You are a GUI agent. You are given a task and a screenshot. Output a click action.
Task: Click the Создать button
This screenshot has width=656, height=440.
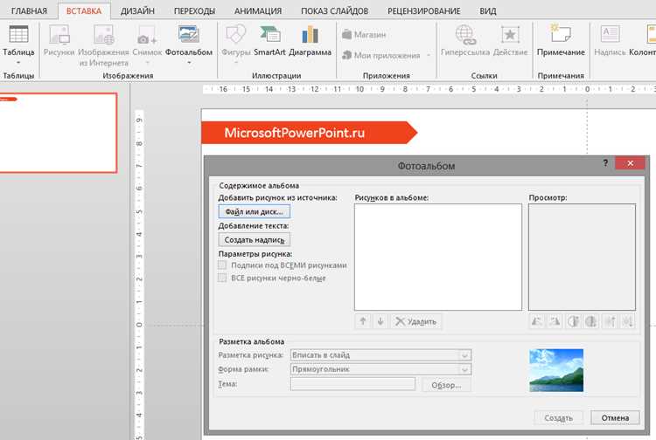[558, 417]
